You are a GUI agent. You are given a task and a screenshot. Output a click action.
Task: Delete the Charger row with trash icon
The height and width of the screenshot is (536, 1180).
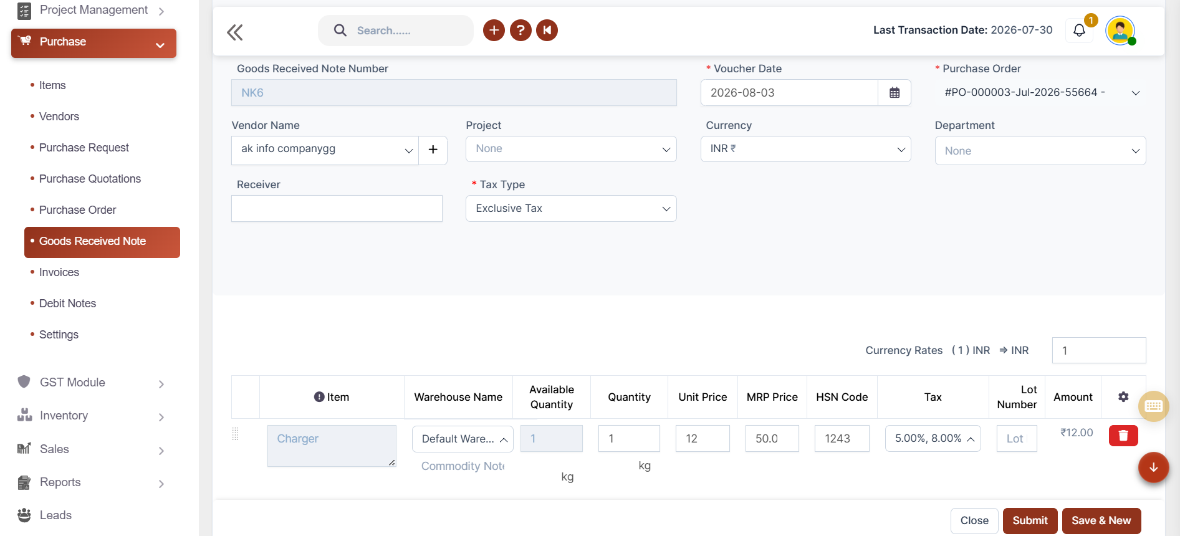[x=1123, y=436]
